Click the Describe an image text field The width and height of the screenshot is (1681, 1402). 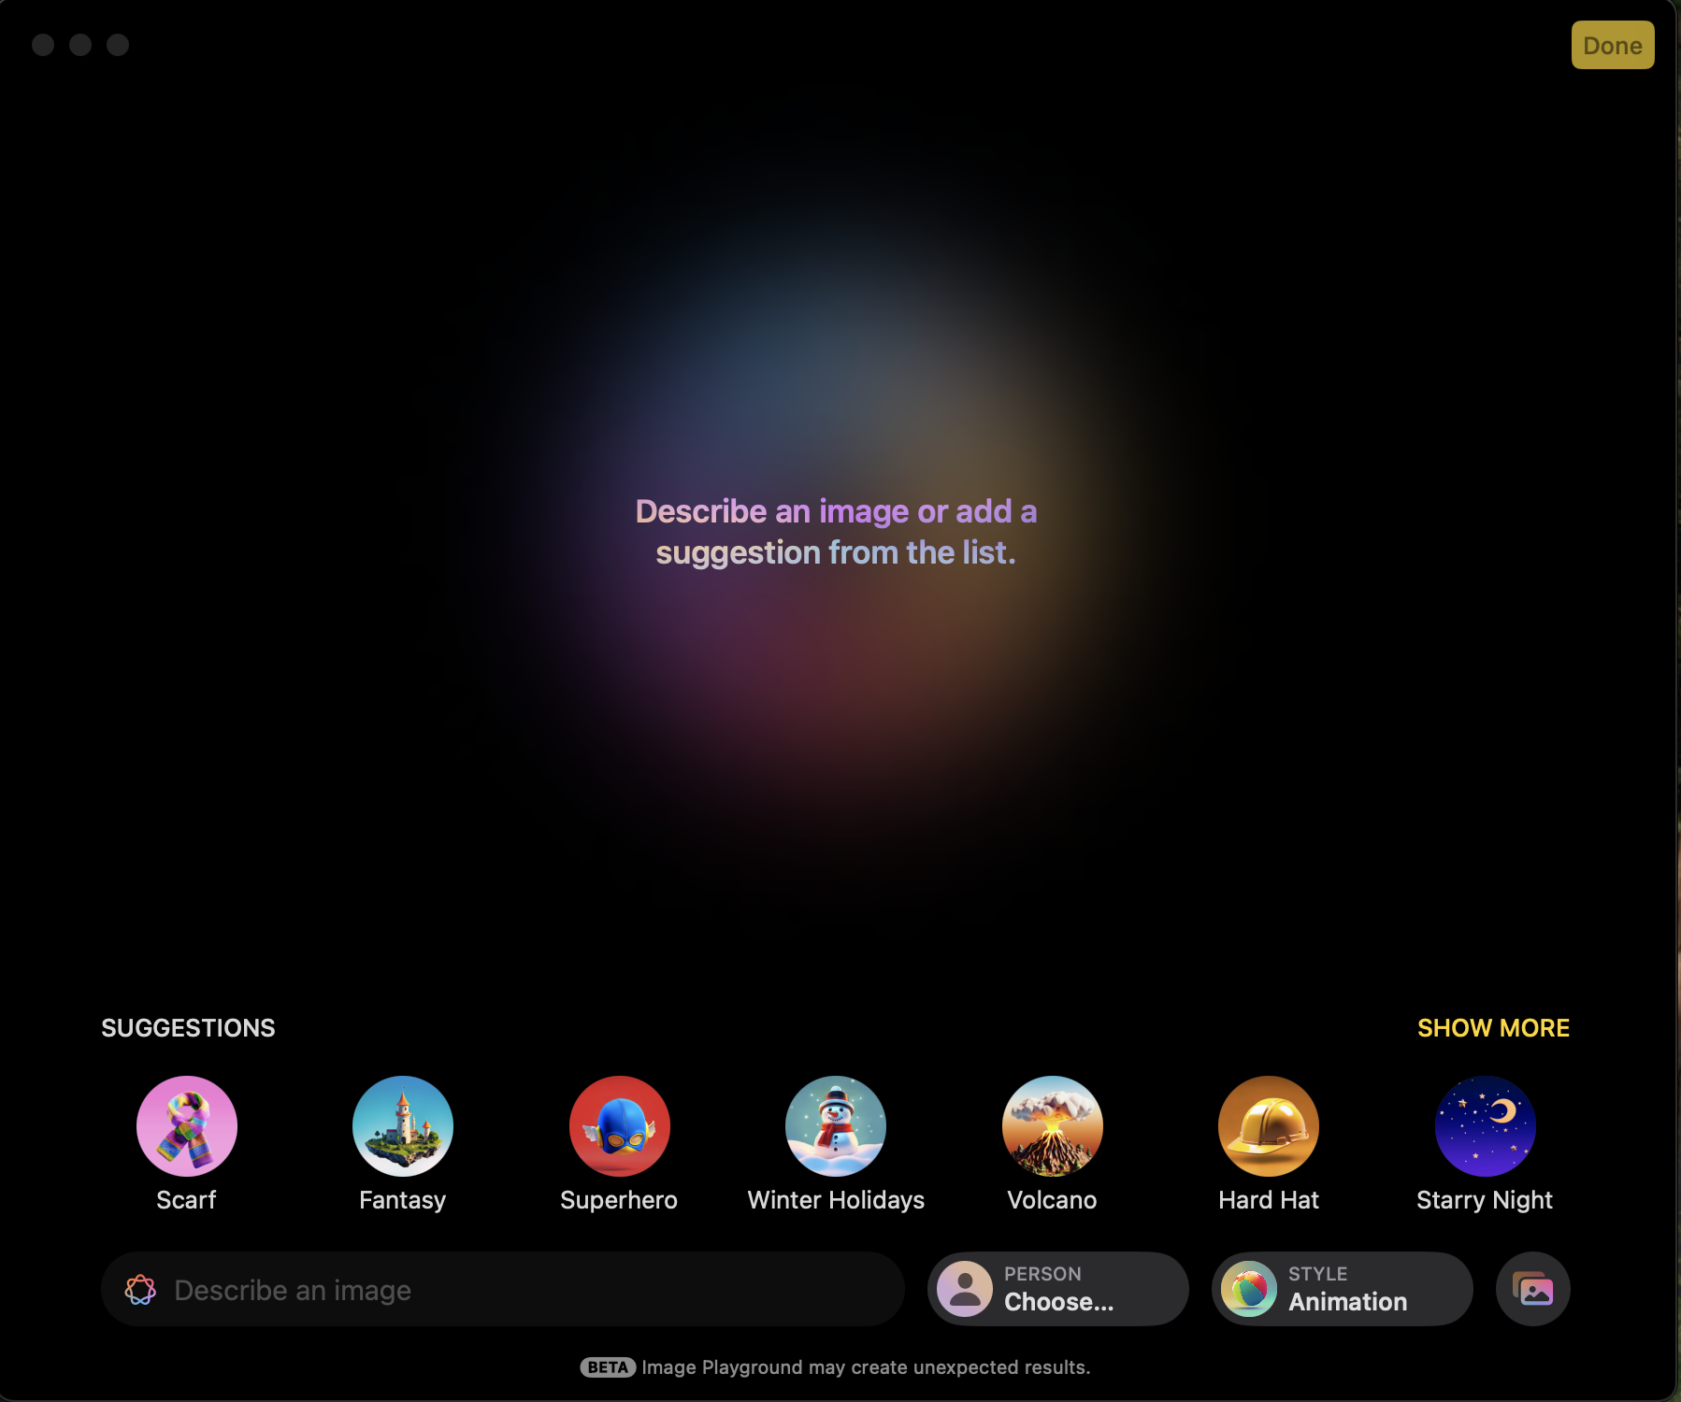coord(502,1290)
